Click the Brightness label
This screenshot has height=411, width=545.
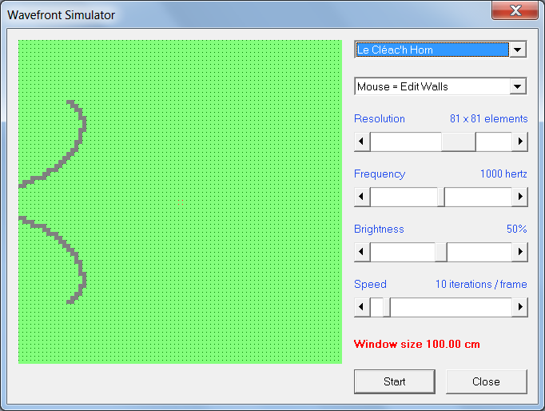pyautogui.click(x=379, y=229)
